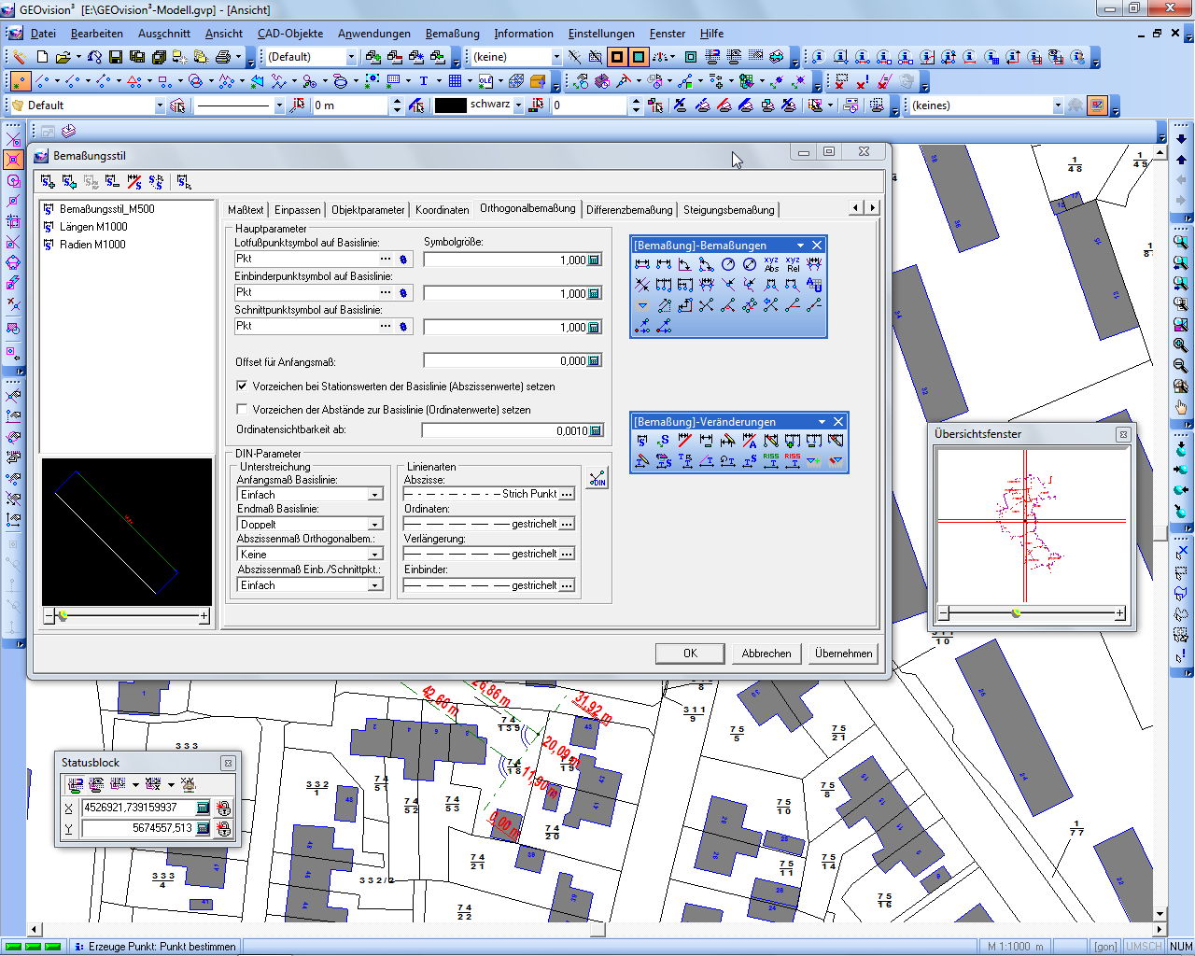The image size is (1195, 956).
Task: Click the red X with exclamation delete icon
Action: click(x=863, y=81)
